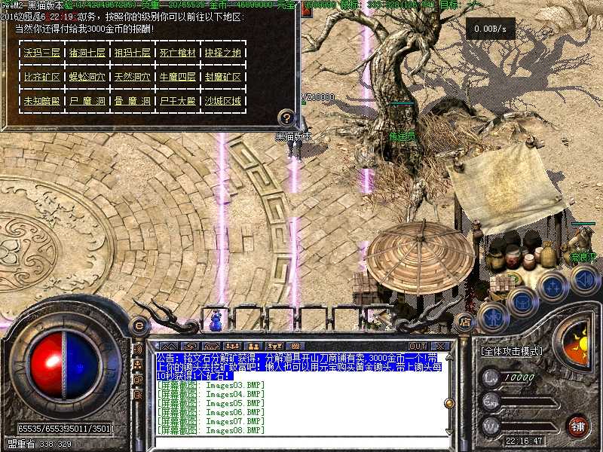Click the 全体攻击模式 attack mode label

coord(512,351)
